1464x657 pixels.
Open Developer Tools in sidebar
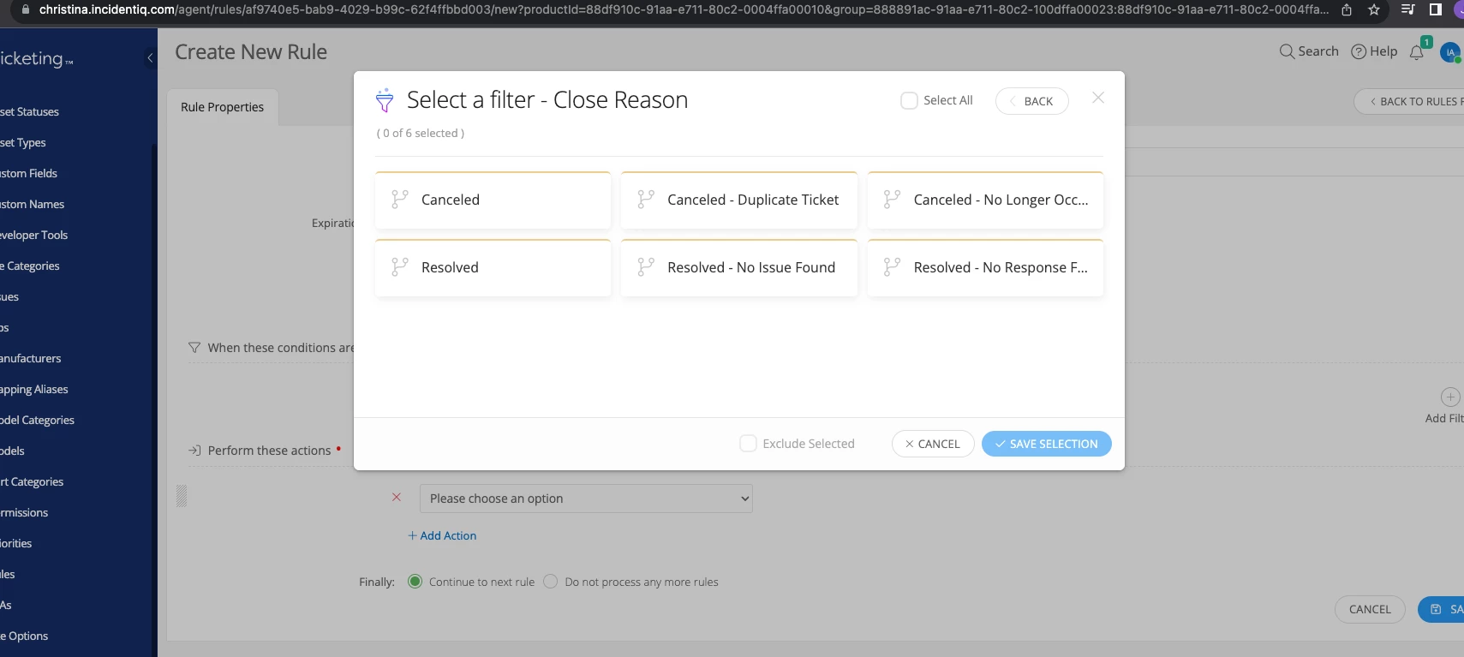(33, 235)
